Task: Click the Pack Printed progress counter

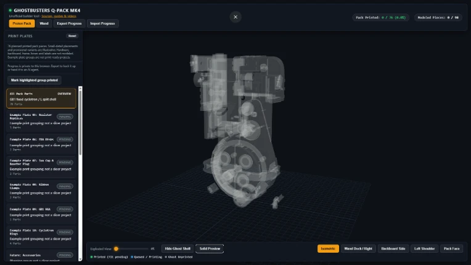Action: click(x=380, y=17)
